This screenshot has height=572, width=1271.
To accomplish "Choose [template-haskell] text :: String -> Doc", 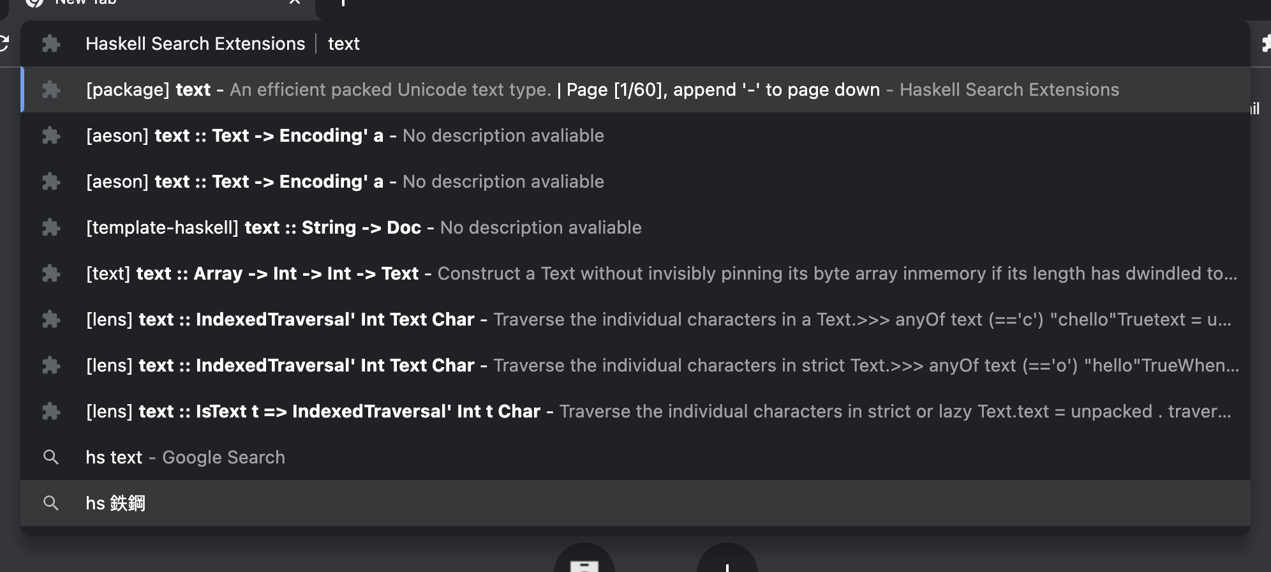I will pyautogui.click(x=635, y=227).
